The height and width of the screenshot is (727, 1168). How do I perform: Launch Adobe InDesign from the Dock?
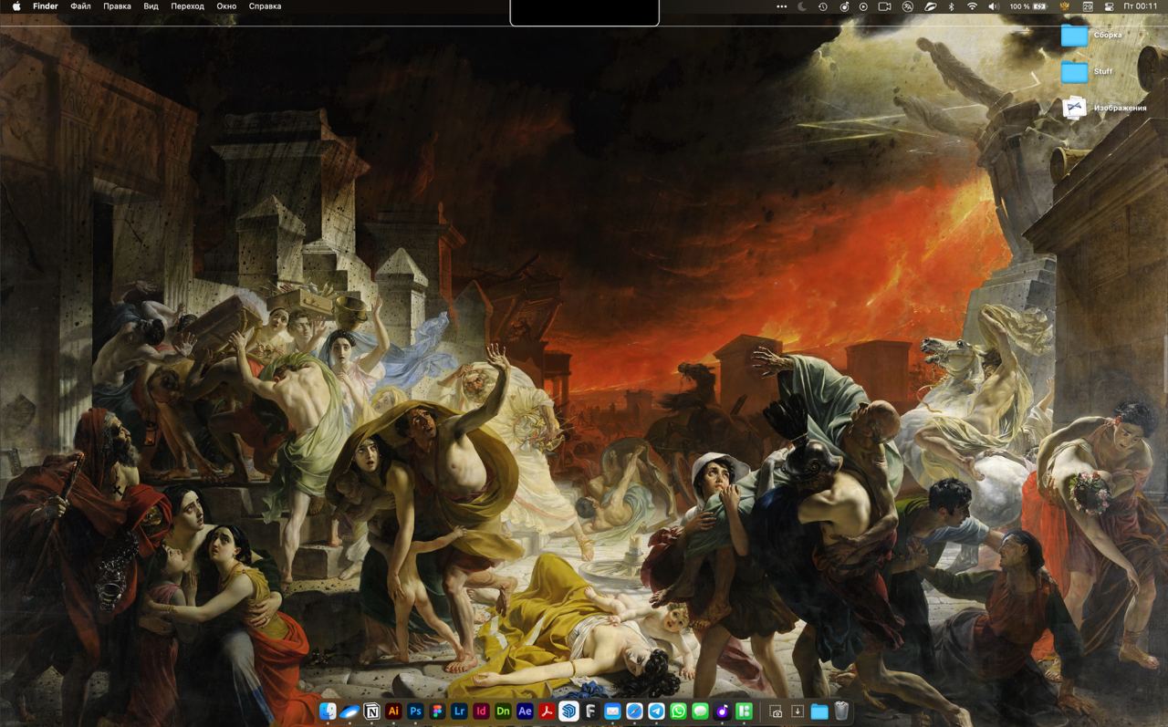481,711
